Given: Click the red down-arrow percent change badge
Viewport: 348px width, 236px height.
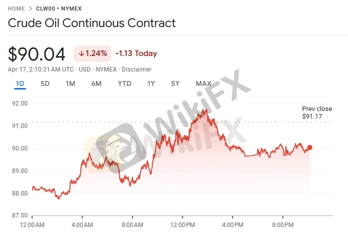Looking at the screenshot, I should pos(92,53).
